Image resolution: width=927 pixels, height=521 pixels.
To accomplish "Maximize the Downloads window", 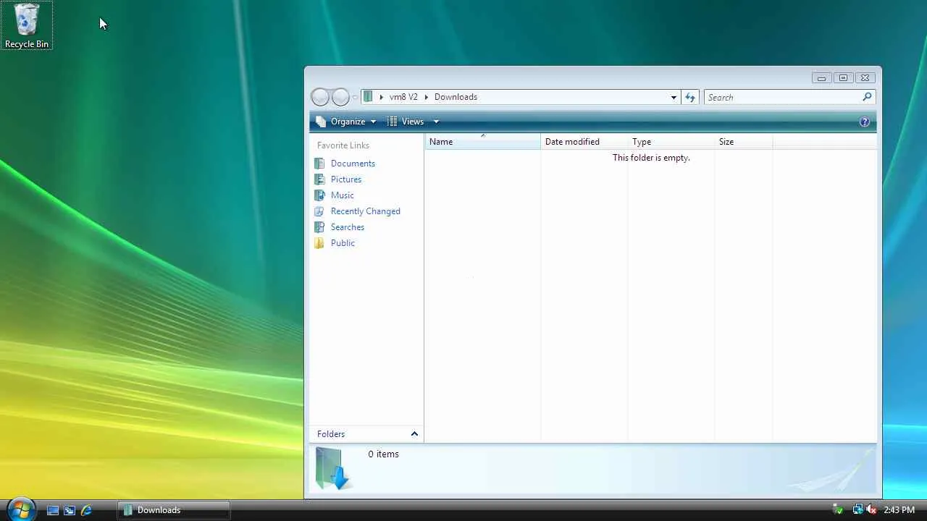I will pyautogui.click(x=843, y=78).
